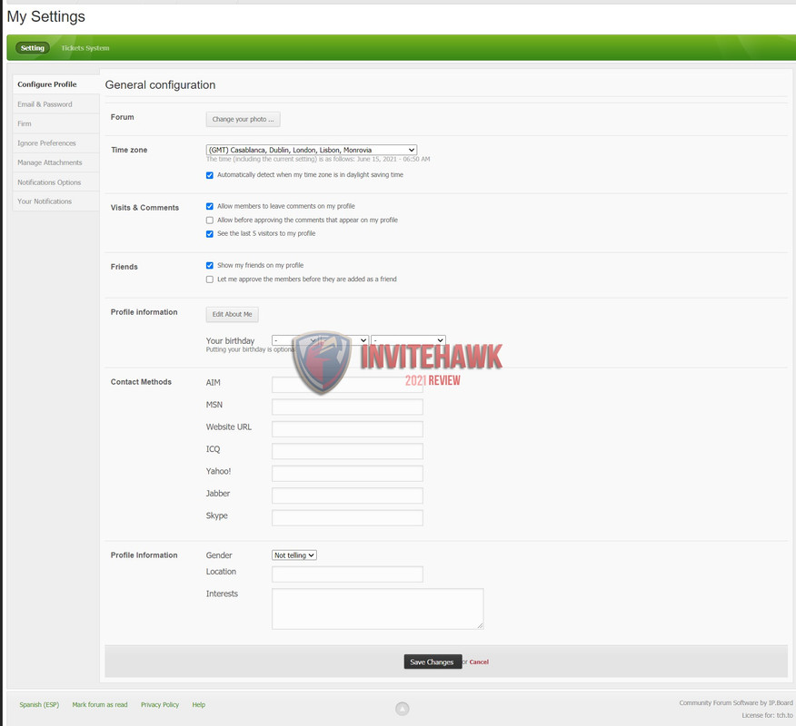Open the last birthday dropdown
796x726 pixels.
coord(408,340)
